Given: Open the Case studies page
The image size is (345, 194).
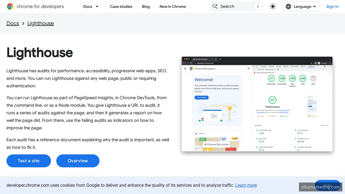Looking at the screenshot, I should [x=121, y=6].
